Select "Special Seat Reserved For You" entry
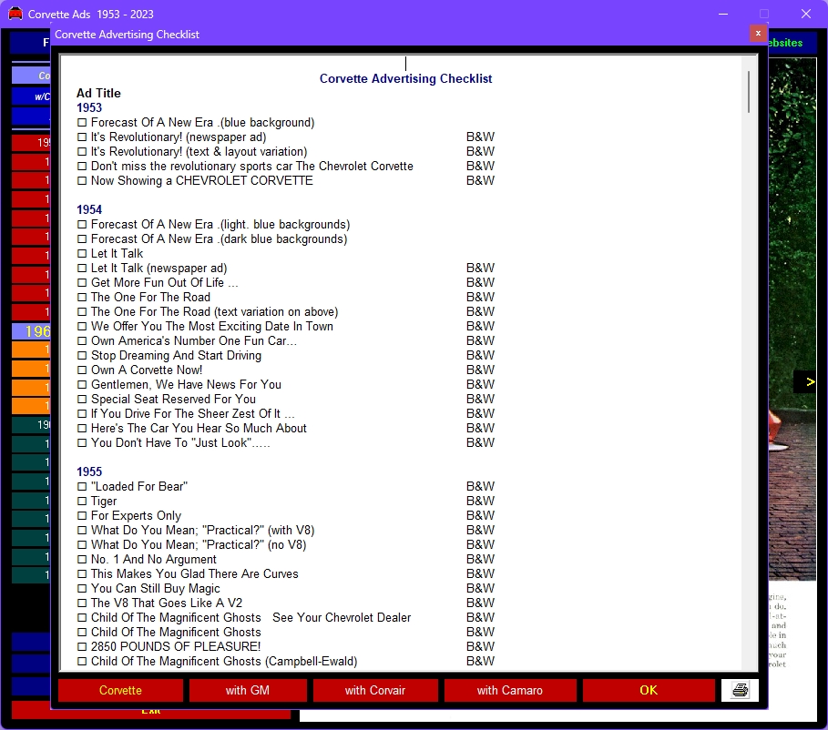 [173, 399]
